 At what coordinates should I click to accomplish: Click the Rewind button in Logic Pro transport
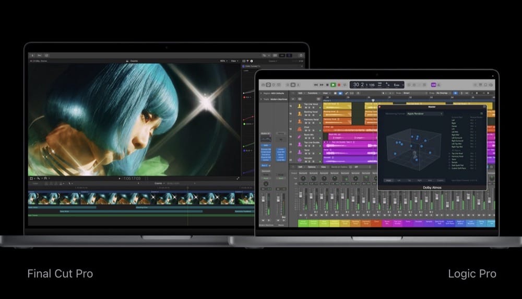pos(316,85)
